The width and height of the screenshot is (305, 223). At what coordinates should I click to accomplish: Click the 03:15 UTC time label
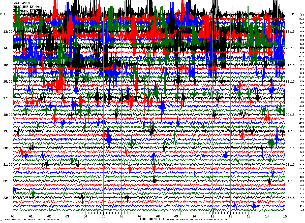pyautogui.click(x=290, y=165)
